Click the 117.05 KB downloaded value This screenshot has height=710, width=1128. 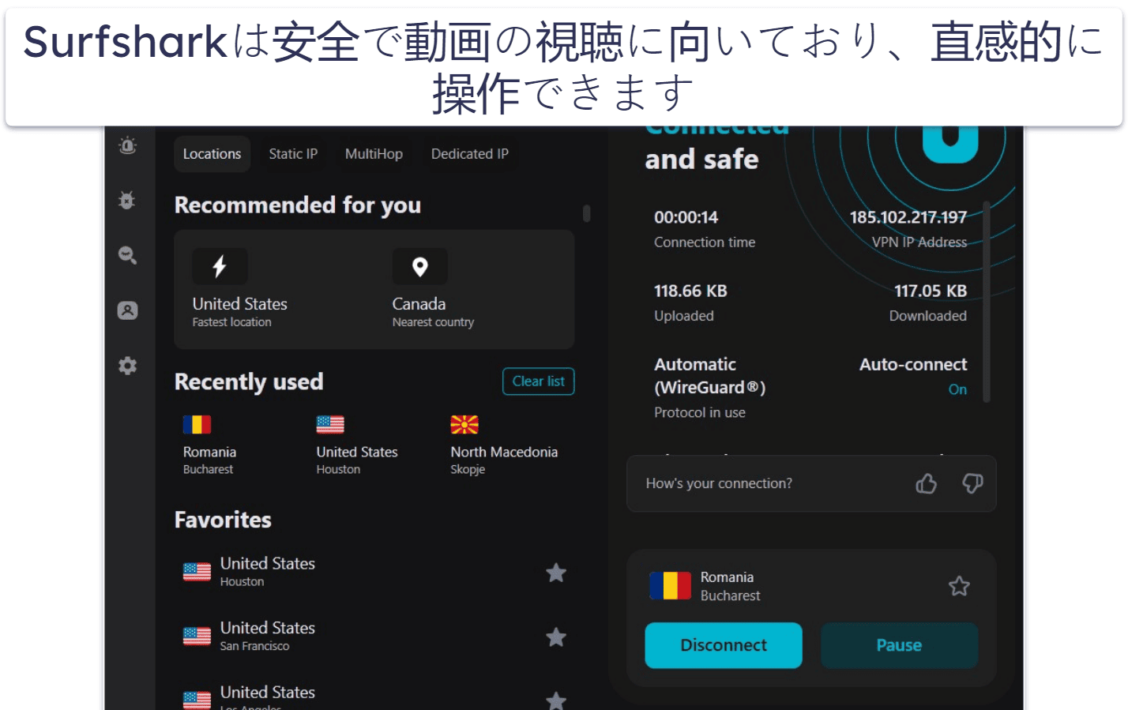pyautogui.click(x=931, y=291)
